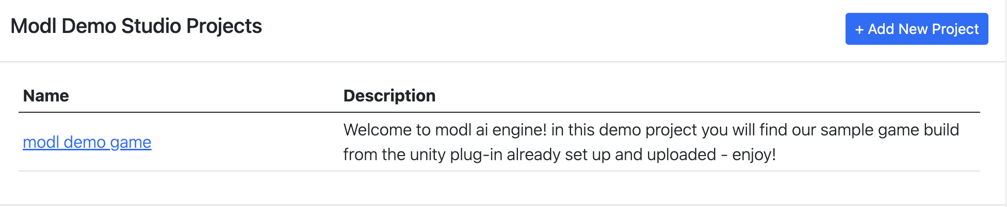Open the modl demo game project link
The image size is (1007, 207).
87,142
